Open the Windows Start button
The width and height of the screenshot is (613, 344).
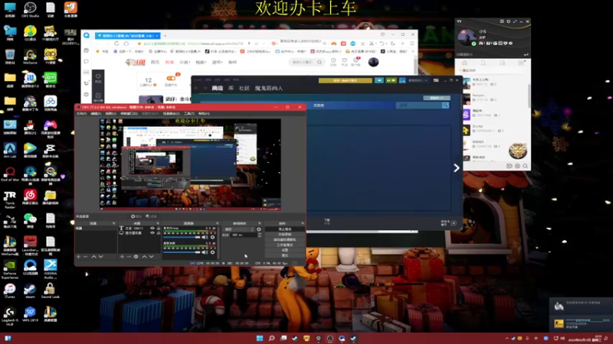point(260,338)
